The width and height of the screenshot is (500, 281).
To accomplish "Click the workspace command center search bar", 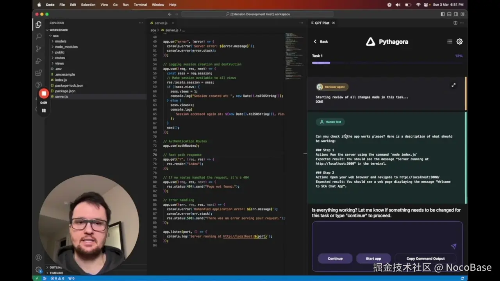I will pos(258,14).
